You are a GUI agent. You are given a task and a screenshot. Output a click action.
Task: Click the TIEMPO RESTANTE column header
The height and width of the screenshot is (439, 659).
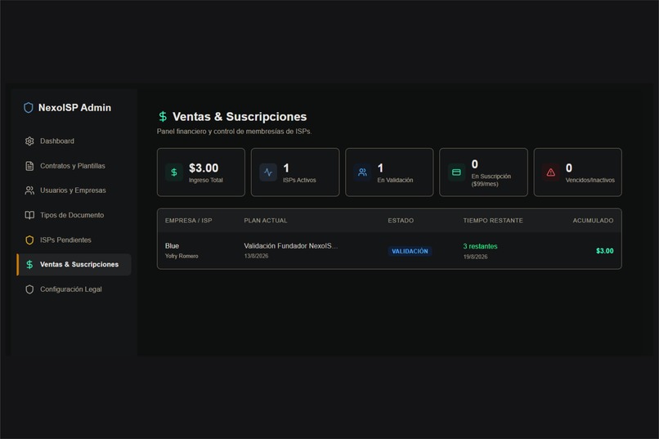(x=493, y=221)
